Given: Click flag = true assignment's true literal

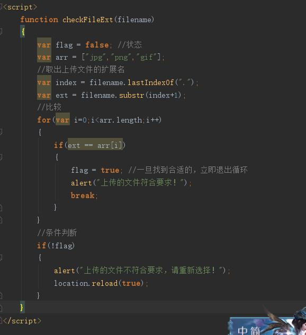Looking at the screenshot, I should 110,170.
